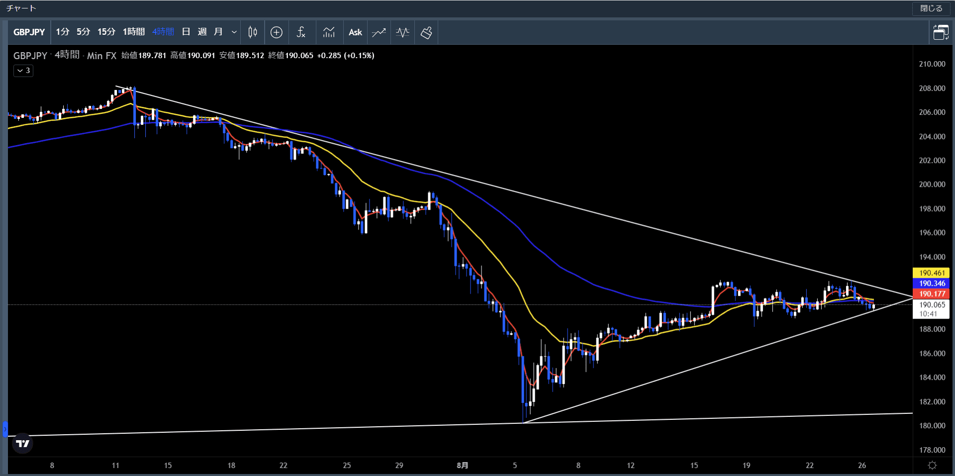
Task: Click the 180.000 price axis label
Action: click(932, 426)
